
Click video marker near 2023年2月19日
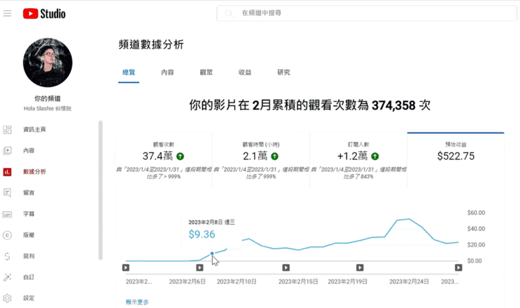coord(360,267)
